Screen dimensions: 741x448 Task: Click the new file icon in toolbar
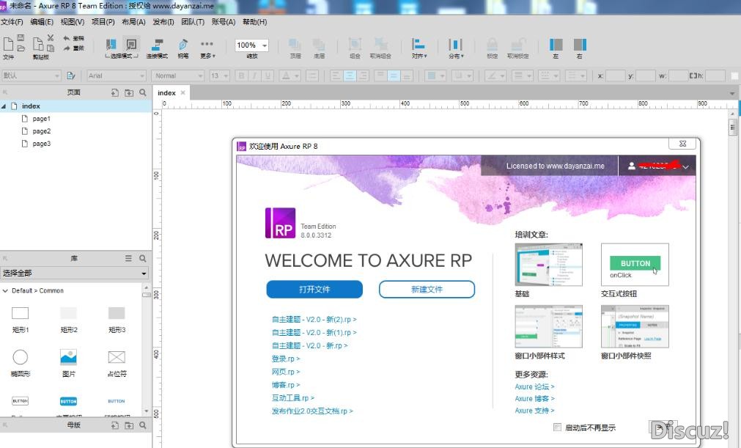[8, 43]
